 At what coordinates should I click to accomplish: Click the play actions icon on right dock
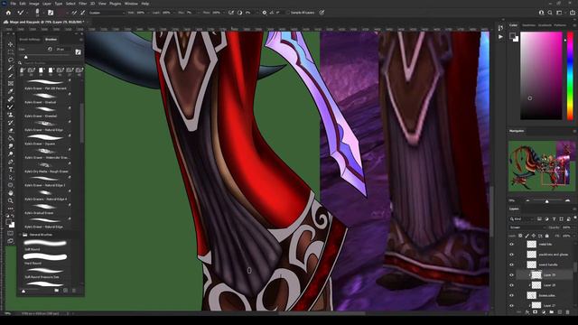(500, 37)
